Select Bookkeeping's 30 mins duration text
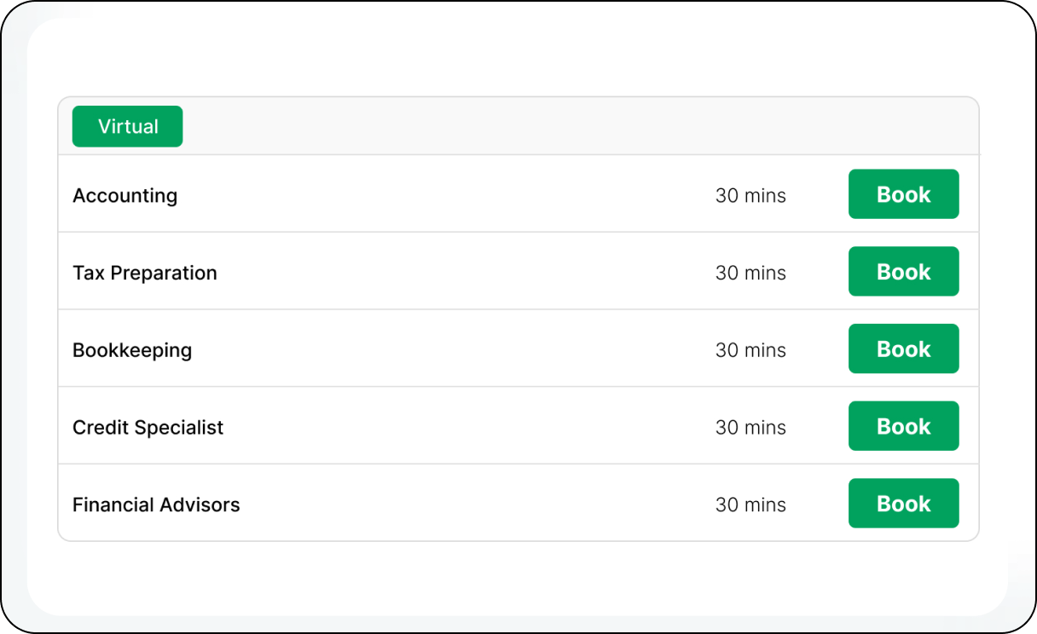This screenshot has height=634, width=1037. tap(750, 350)
